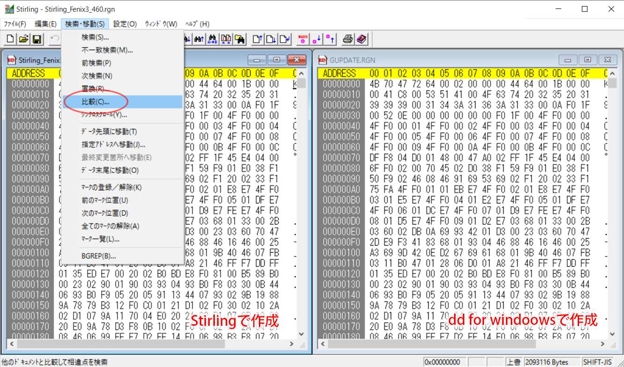Screen dimensions: 624x367
Task: Click scroll-right arrow in Stirling_Fenix window
Action: click(x=292, y=344)
